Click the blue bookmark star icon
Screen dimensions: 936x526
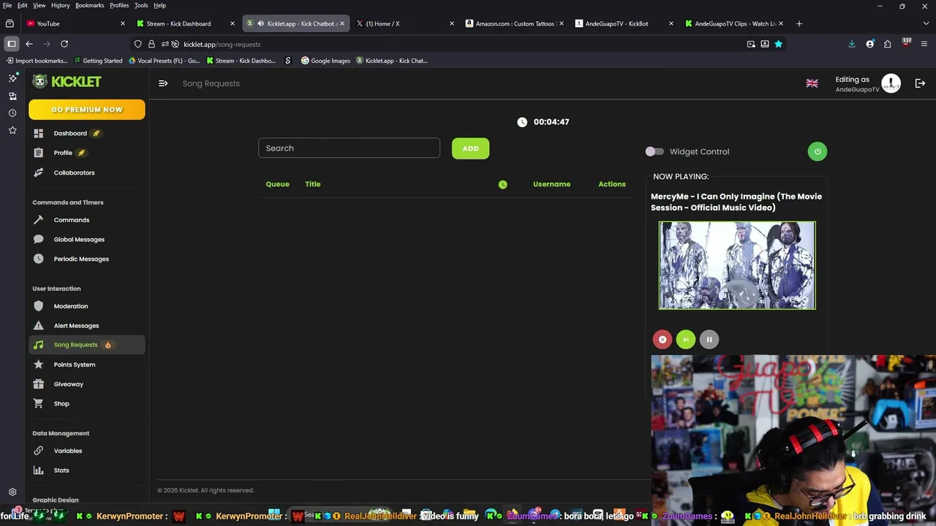[x=778, y=44]
